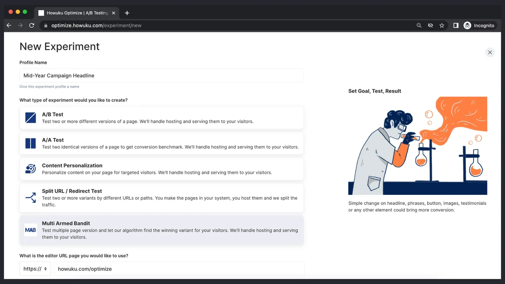This screenshot has height=284, width=505.
Task: Toggle the browser side panel icon
Action: (x=456, y=25)
